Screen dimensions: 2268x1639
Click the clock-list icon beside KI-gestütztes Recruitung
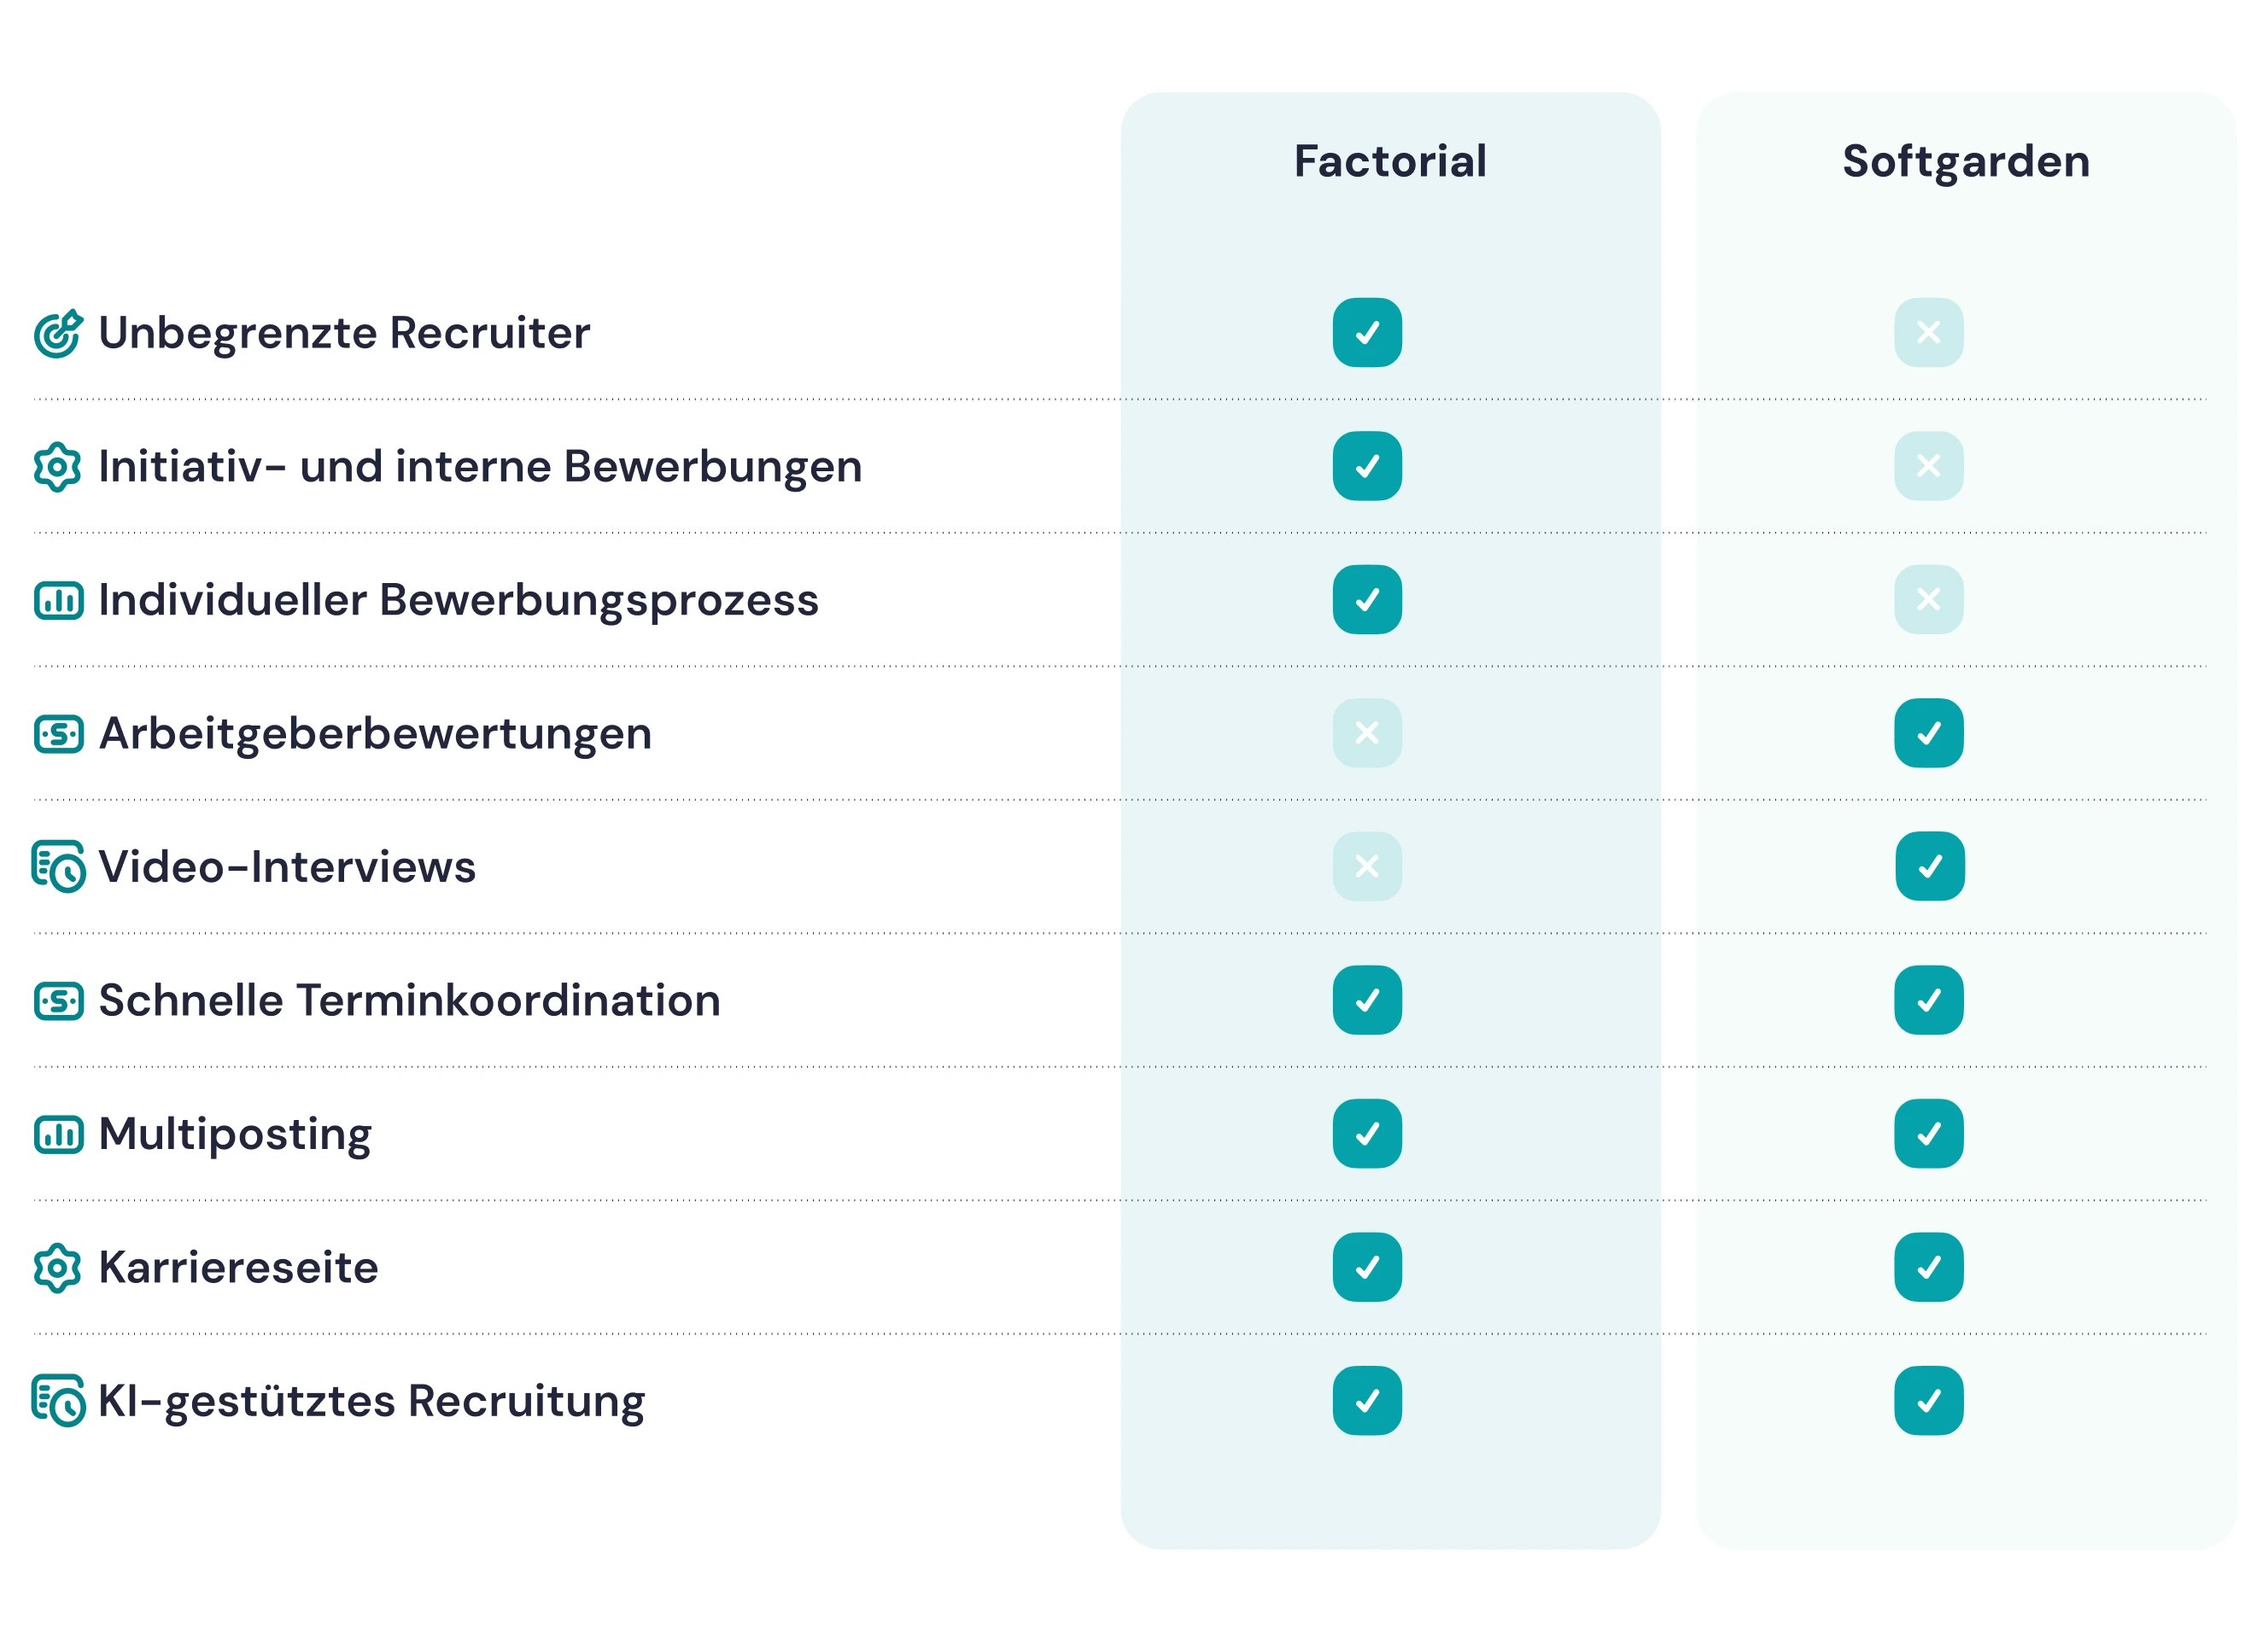(x=58, y=1401)
